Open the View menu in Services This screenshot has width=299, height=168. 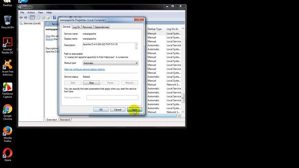click(x=41, y=13)
